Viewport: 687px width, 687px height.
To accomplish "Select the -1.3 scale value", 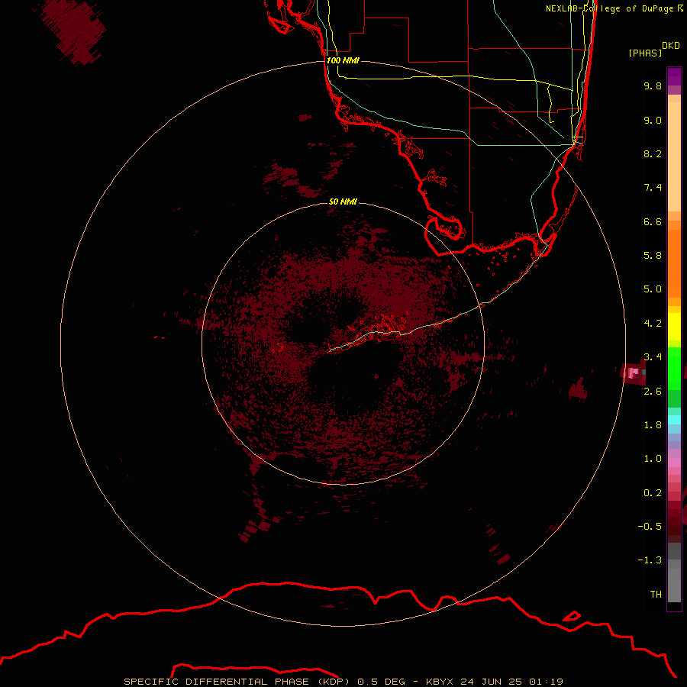I will pyautogui.click(x=650, y=560).
